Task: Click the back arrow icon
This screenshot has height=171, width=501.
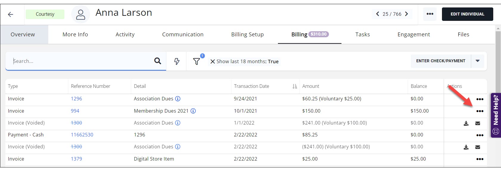Action: click(11, 14)
